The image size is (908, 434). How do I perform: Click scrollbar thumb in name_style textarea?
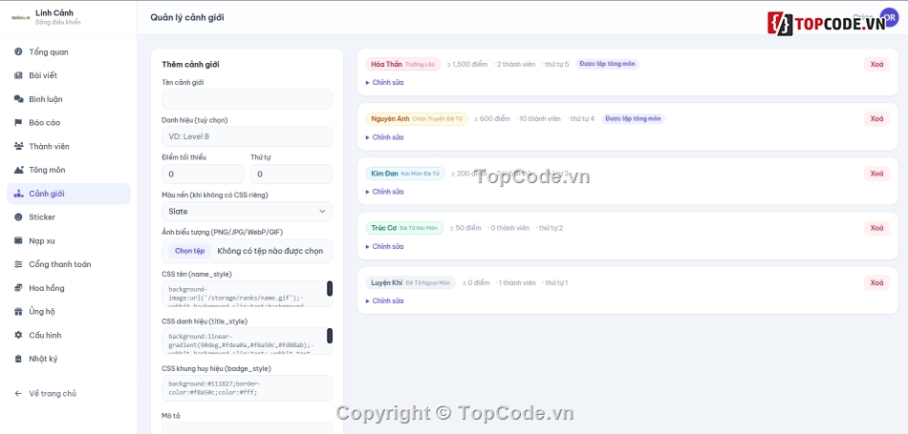330,288
